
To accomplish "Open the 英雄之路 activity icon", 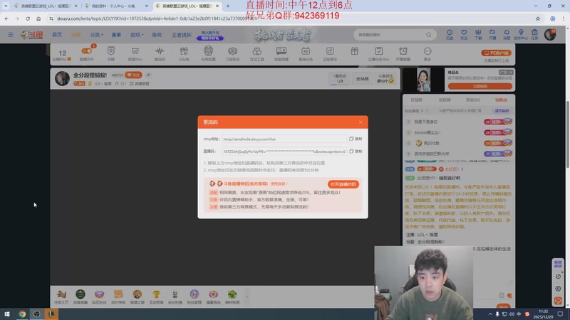I will pos(138,297).
